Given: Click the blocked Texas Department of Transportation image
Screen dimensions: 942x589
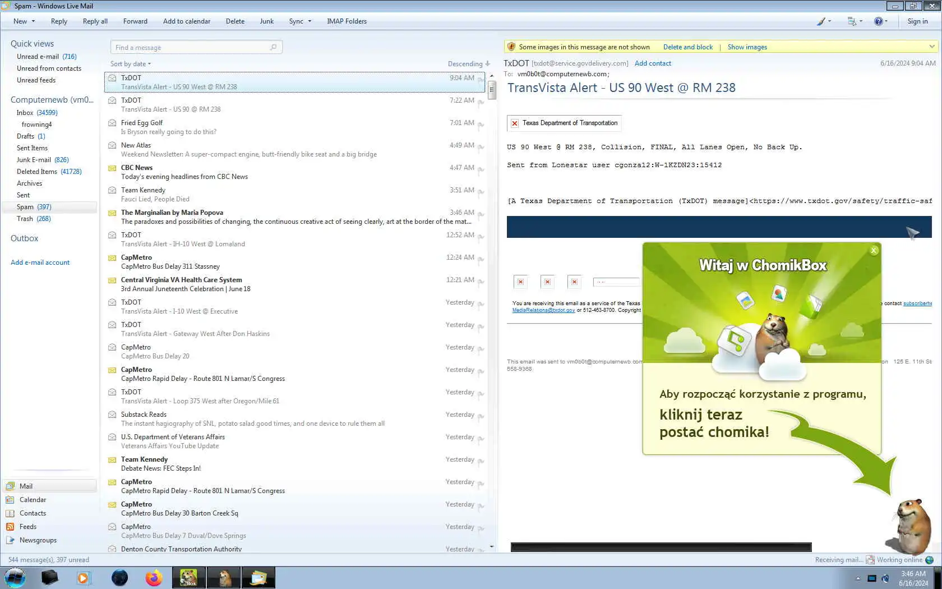Looking at the screenshot, I should click(564, 123).
